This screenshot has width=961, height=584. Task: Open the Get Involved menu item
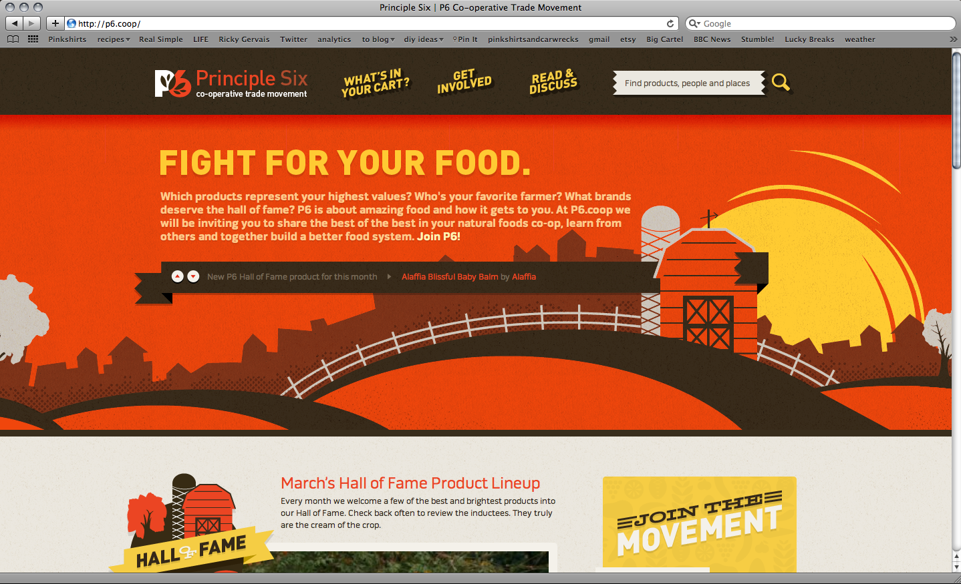click(464, 81)
